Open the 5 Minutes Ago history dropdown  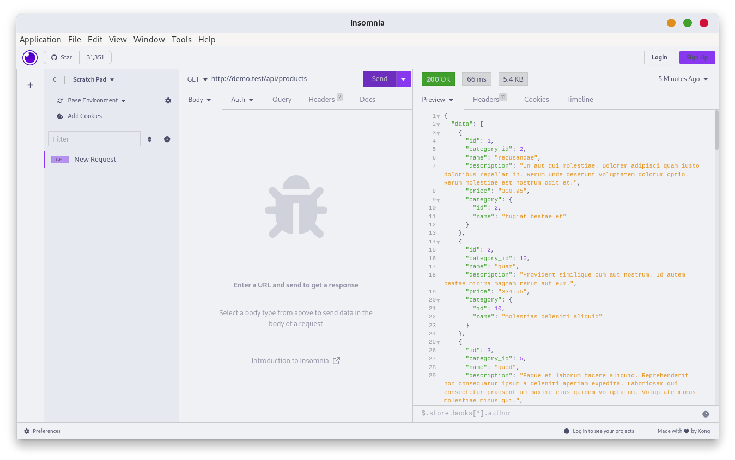683,79
